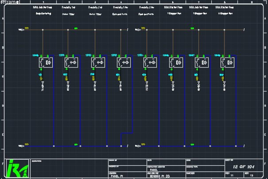Viewport: 268px width, 179px height.
Task: Pick the last sensor symbol in column 8
Action: [x=229, y=62]
